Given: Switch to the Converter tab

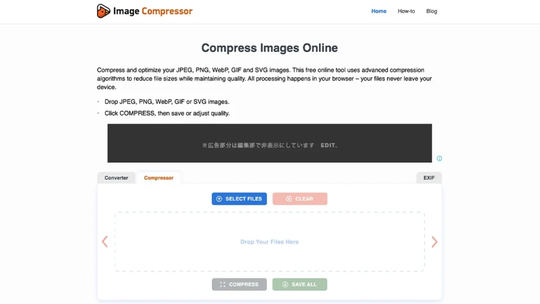Looking at the screenshot, I should pyautogui.click(x=117, y=178).
